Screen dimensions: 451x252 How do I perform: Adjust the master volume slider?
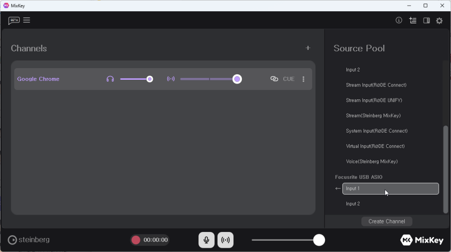coord(288,240)
